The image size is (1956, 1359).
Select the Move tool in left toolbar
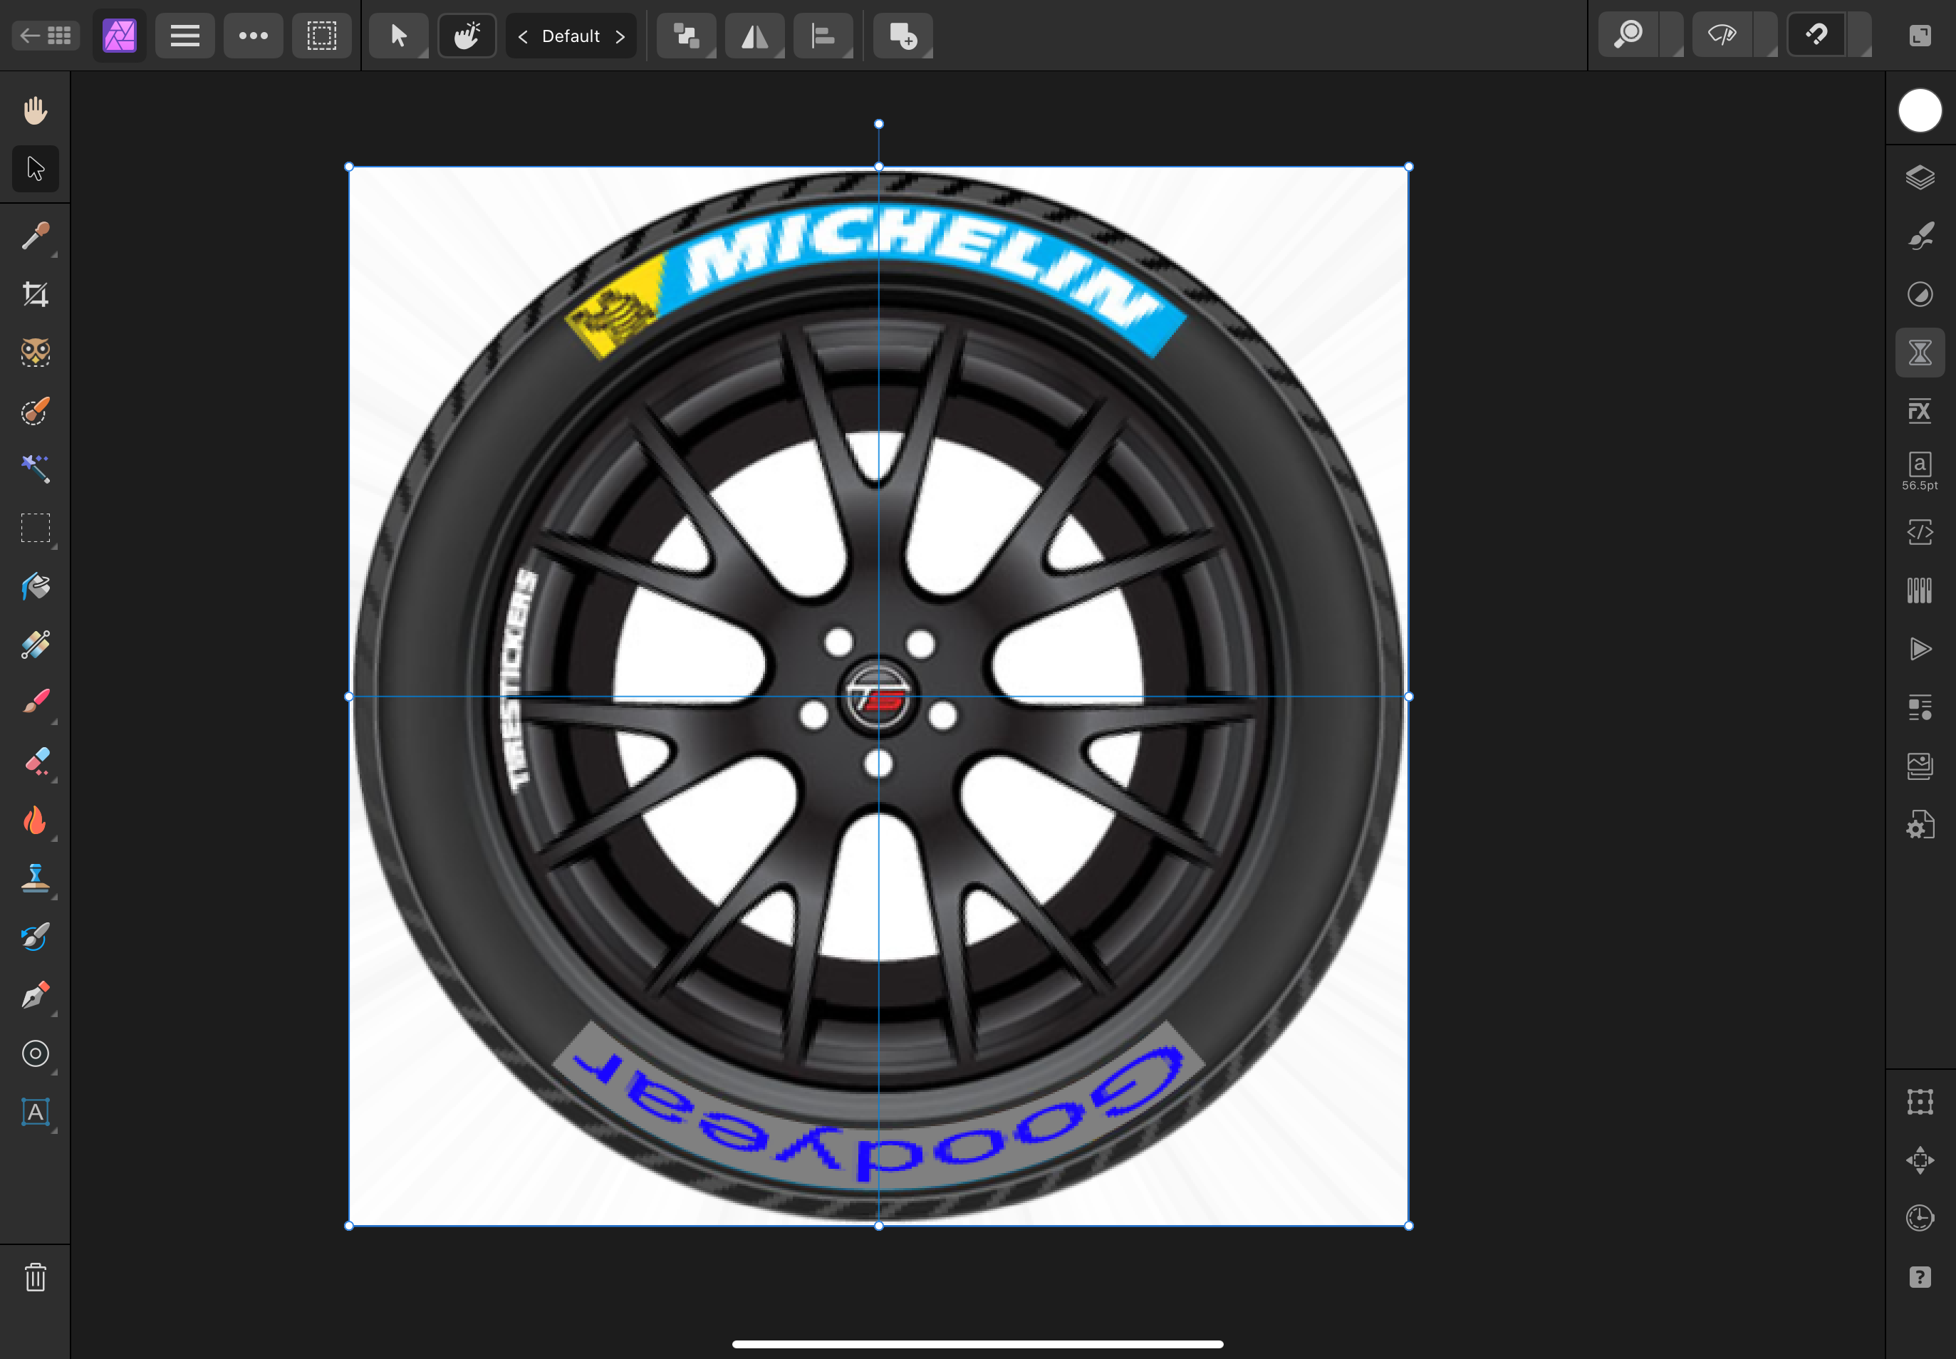35,169
